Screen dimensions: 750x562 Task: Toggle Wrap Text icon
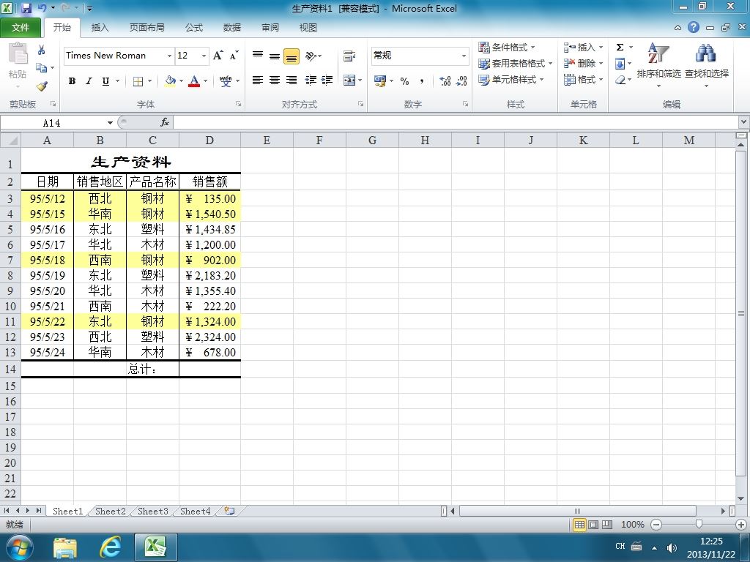point(349,56)
